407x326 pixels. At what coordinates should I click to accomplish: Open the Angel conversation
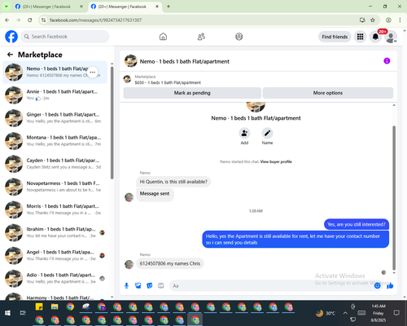click(55, 255)
